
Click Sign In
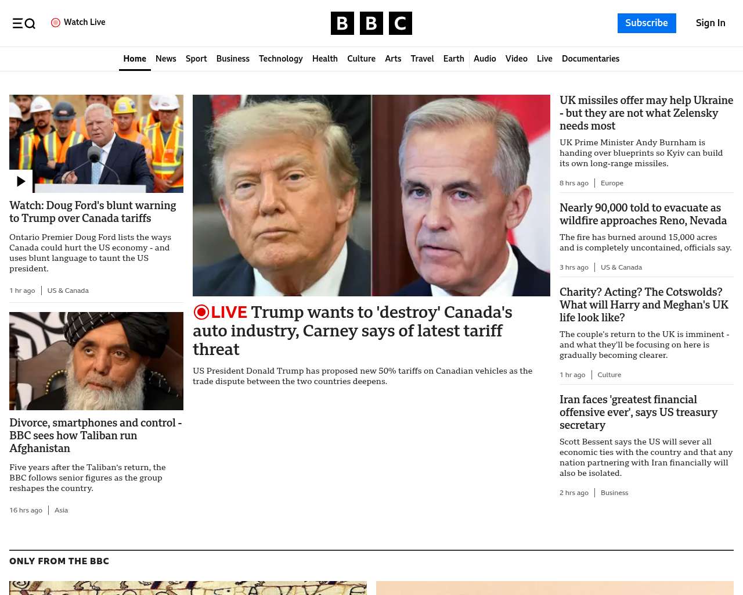tap(710, 23)
